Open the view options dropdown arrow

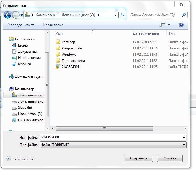tap(169, 25)
